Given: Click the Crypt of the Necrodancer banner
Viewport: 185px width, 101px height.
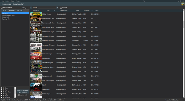Looking at the screenshot, I should (36, 67).
